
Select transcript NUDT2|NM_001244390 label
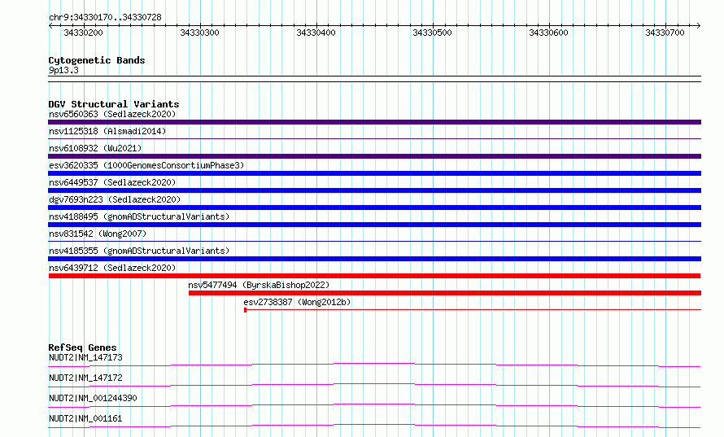coord(93,398)
